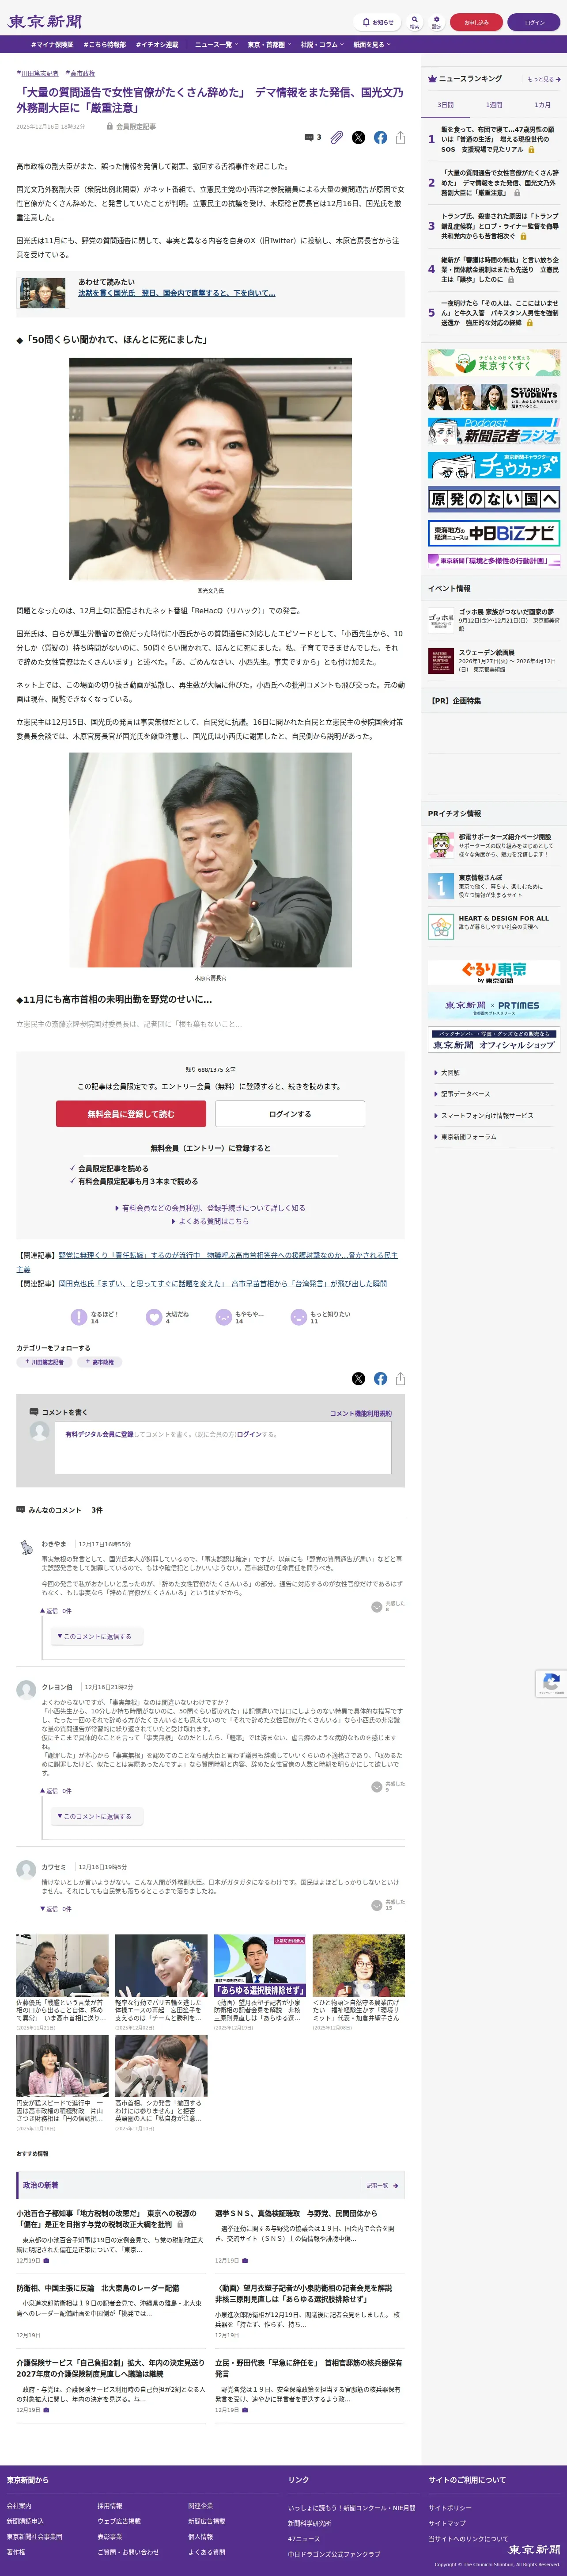Viewport: 567px width, 2576px height.
Task: Click わきやま's commenter avatar
Action: pos(26,1547)
